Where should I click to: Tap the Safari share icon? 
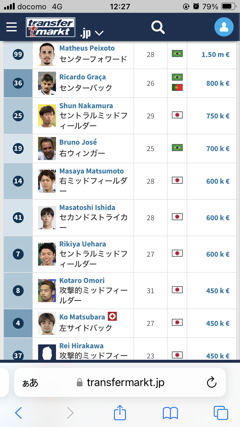pos(120,413)
